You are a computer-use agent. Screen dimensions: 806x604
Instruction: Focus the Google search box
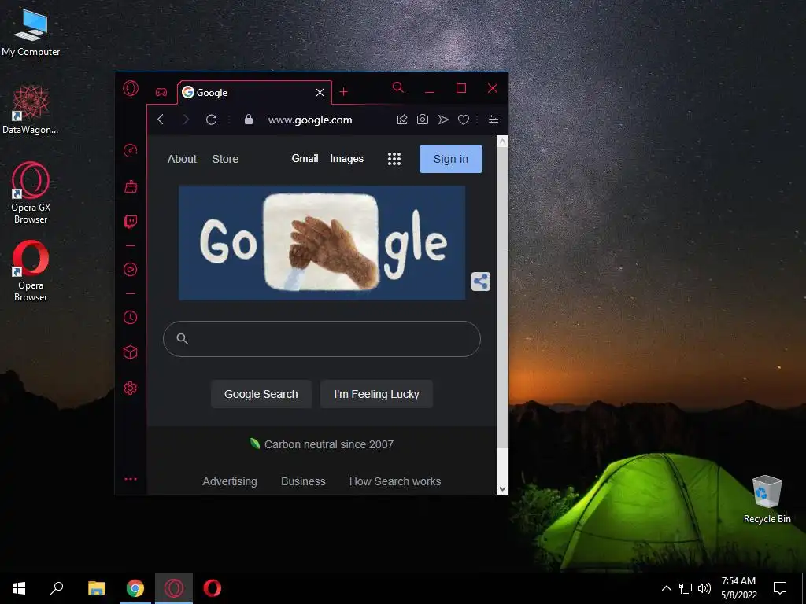322,339
